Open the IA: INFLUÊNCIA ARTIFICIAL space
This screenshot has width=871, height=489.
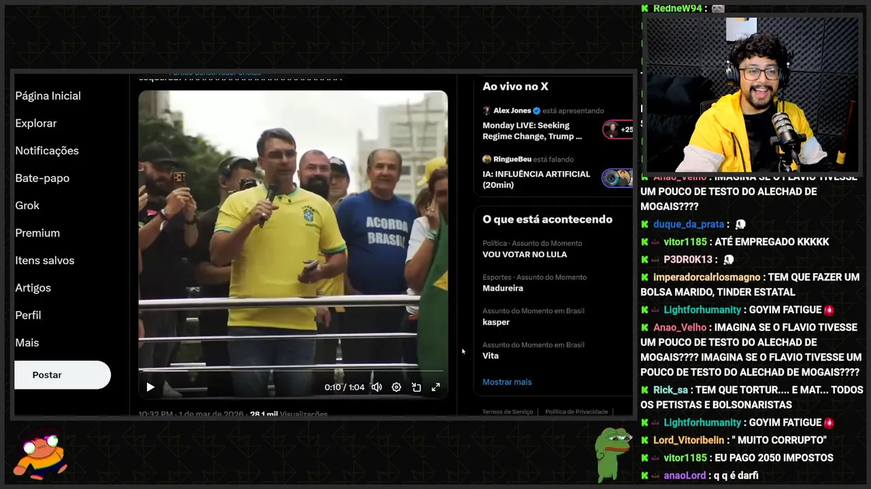tap(536, 179)
